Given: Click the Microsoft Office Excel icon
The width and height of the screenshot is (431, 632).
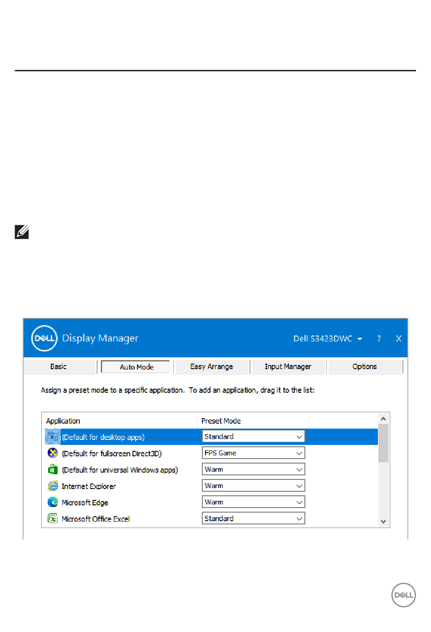Looking at the screenshot, I should pyautogui.click(x=53, y=518).
